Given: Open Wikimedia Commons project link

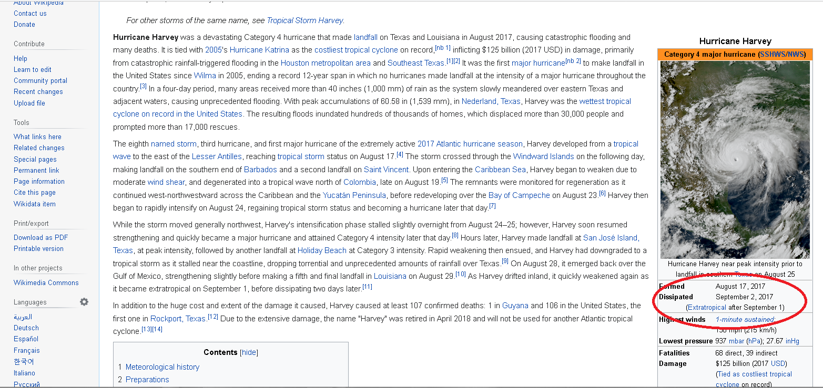Looking at the screenshot, I should tap(46, 282).
